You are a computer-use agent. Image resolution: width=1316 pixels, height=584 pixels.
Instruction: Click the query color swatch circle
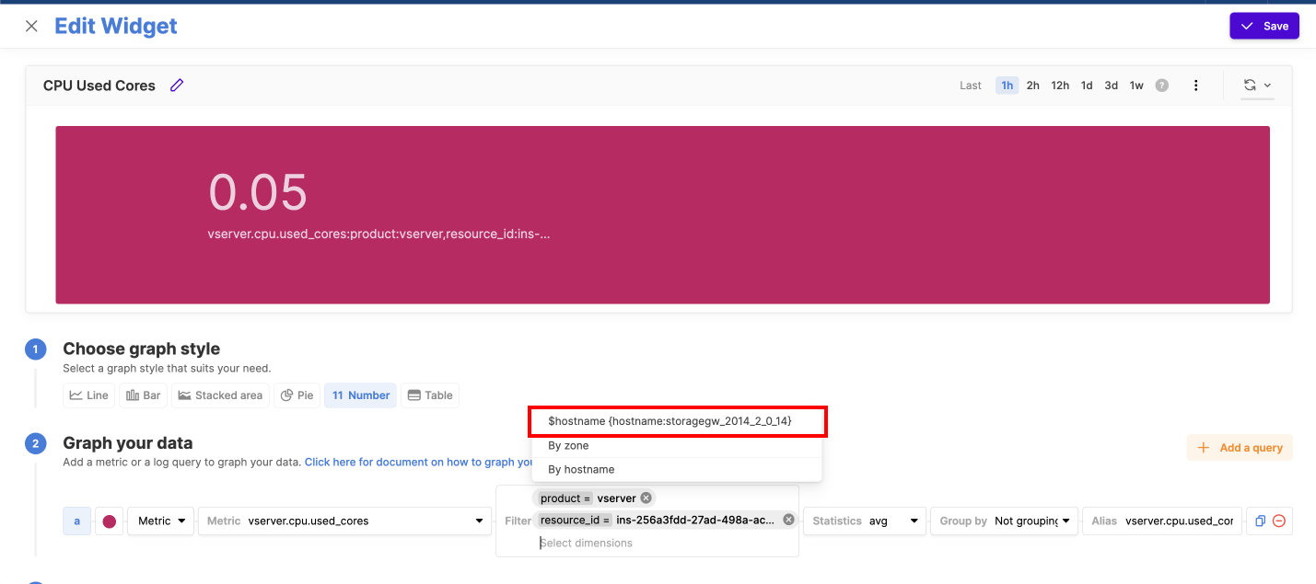[110, 521]
